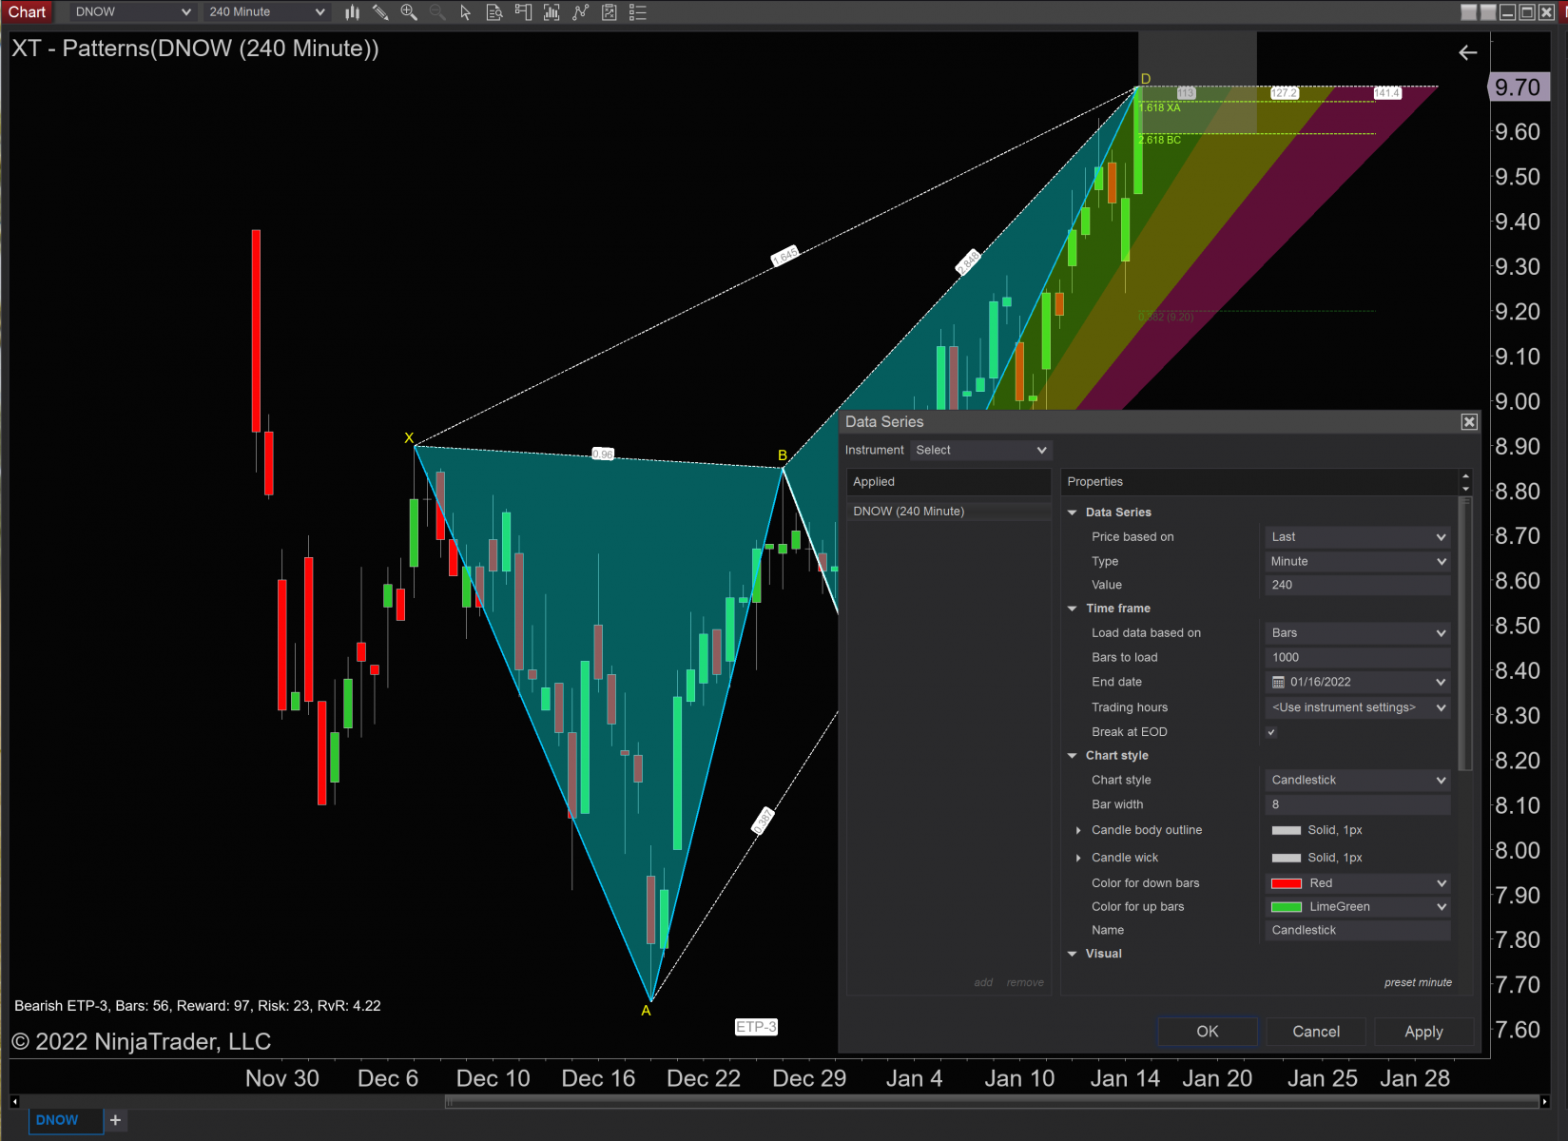The image size is (1568, 1141).
Task: Expand the Candle wick property
Action: [1078, 858]
